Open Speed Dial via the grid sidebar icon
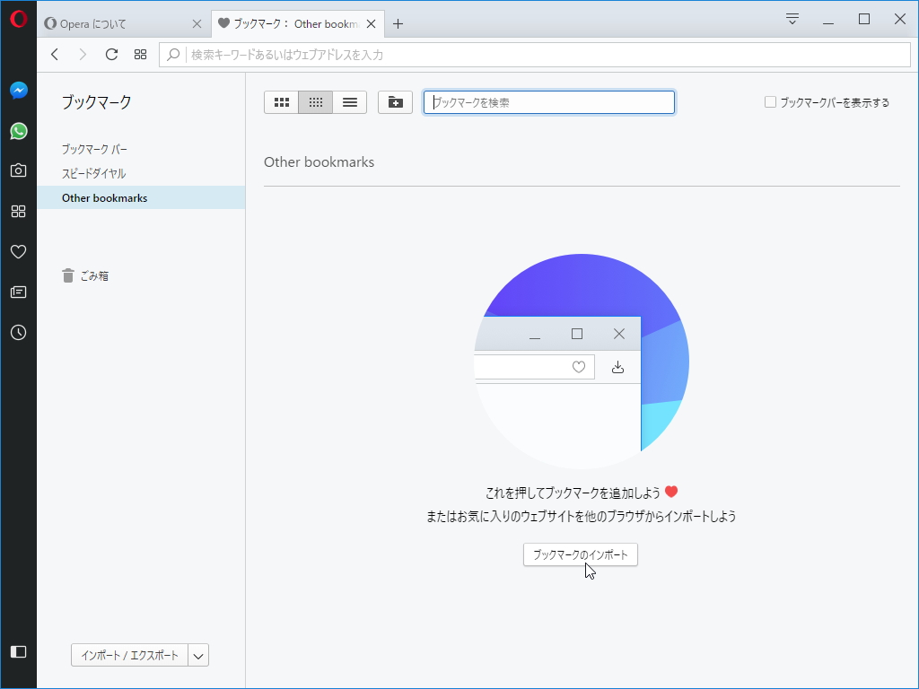This screenshot has width=919, height=689. point(18,211)
